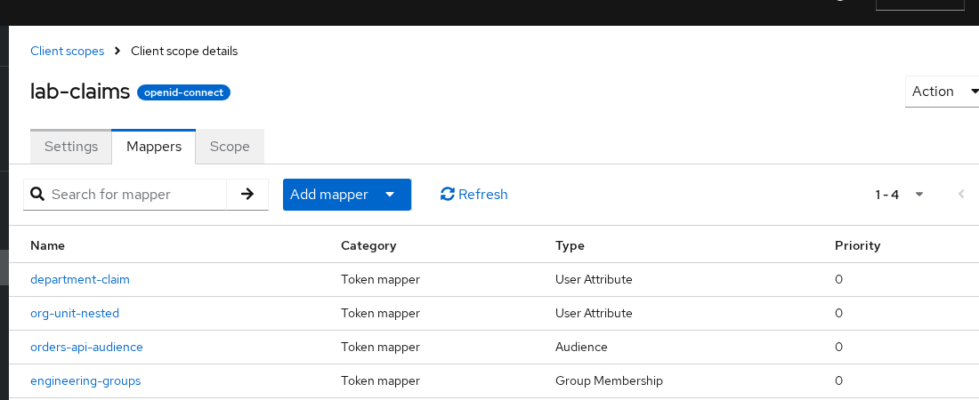Click the Client scope details breadcrumb text

[184, 52]
